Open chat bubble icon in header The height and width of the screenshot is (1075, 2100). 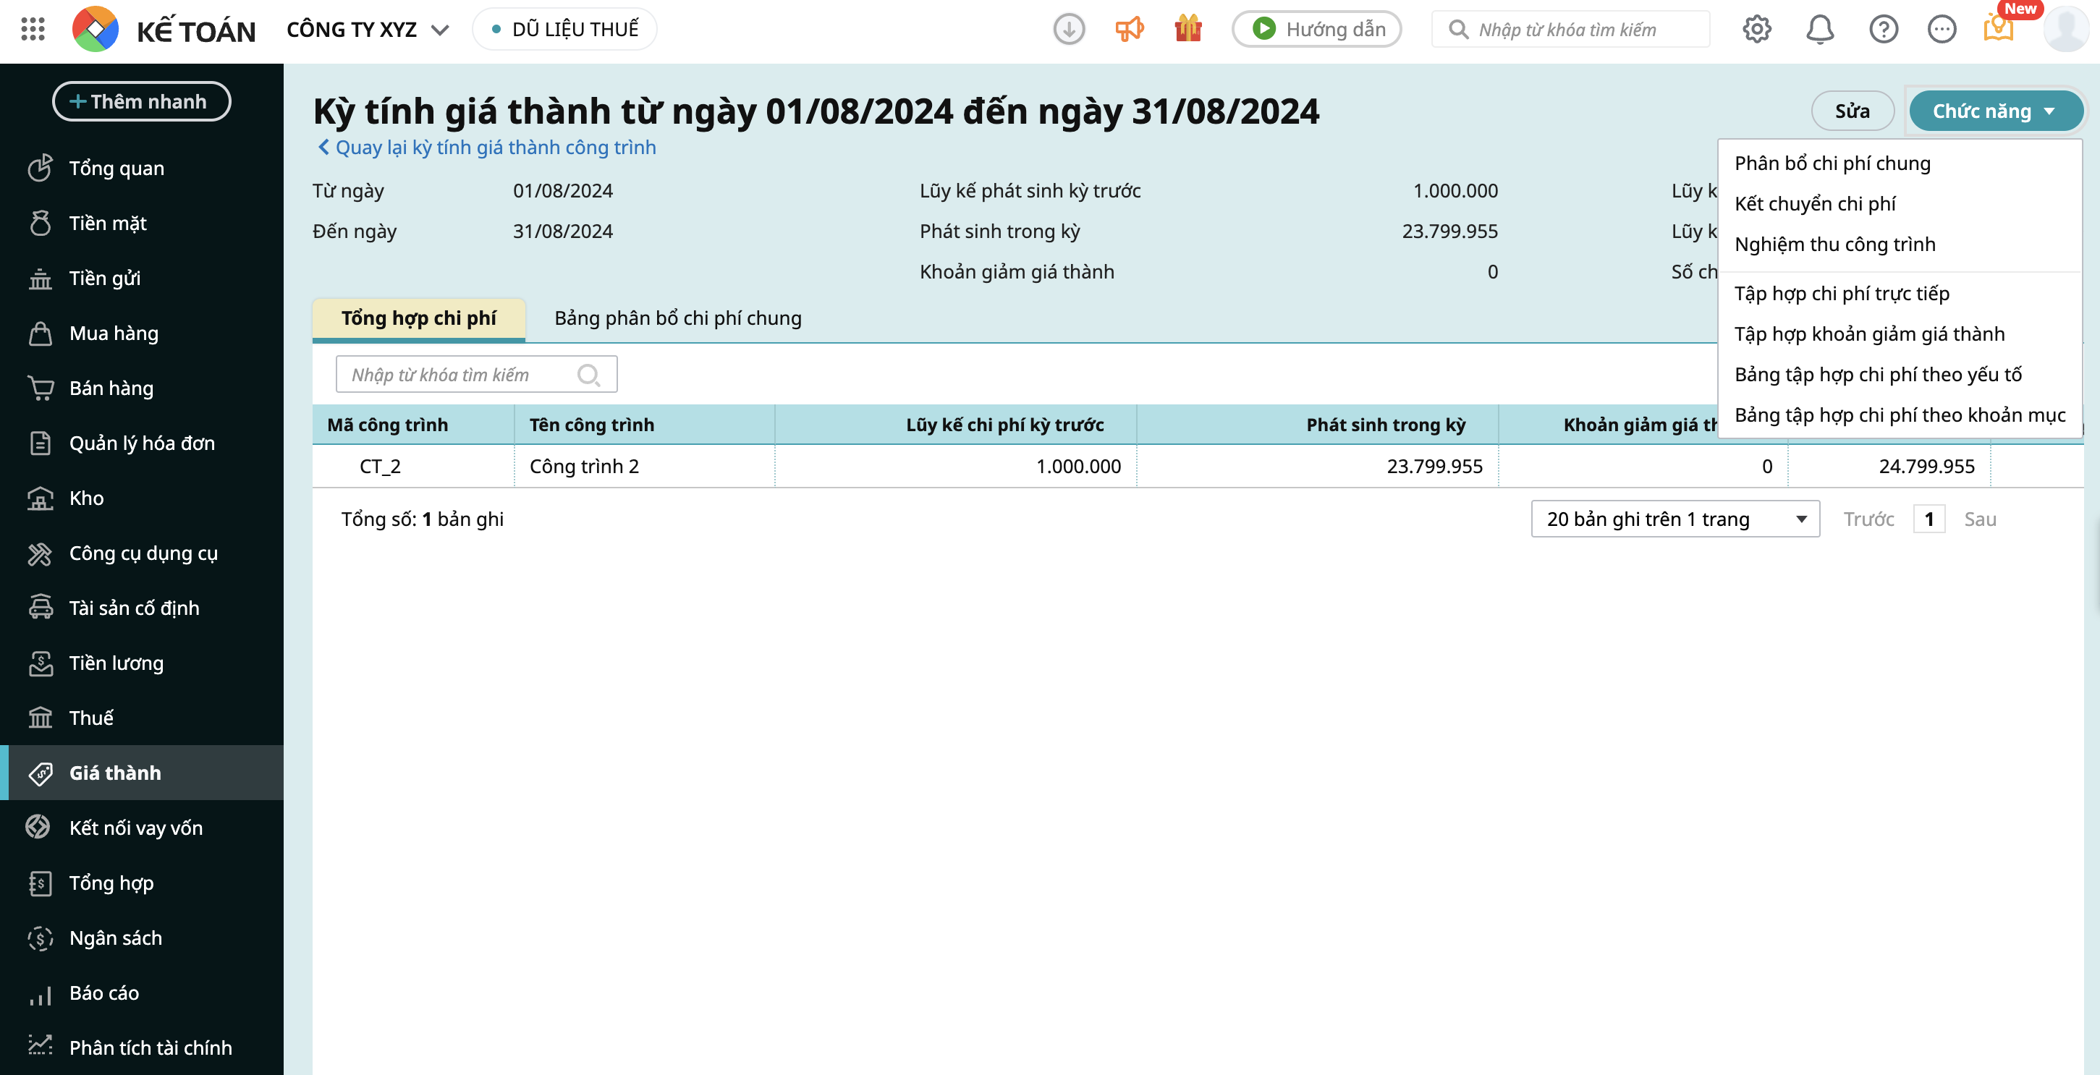pos(1942,30)
